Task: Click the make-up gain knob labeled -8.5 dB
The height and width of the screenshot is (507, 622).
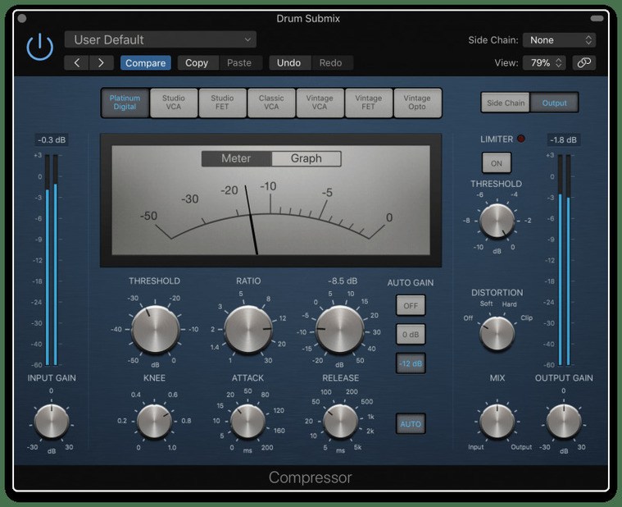Action: pos(340,330)
